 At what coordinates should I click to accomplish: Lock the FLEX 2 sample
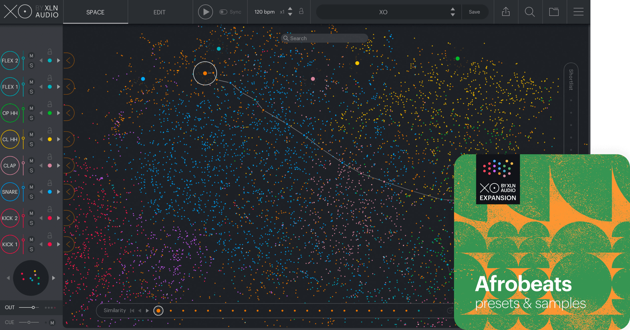(50, 51)
